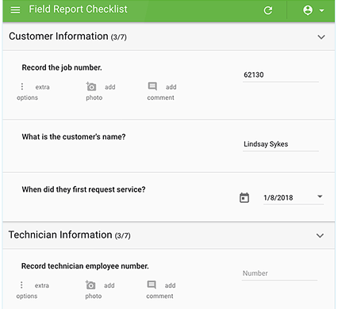Viewport: 338px width, 309px height.
Task: Click the calendar icon beside service date
Action: pyautogui.click(x=244, y=197)
